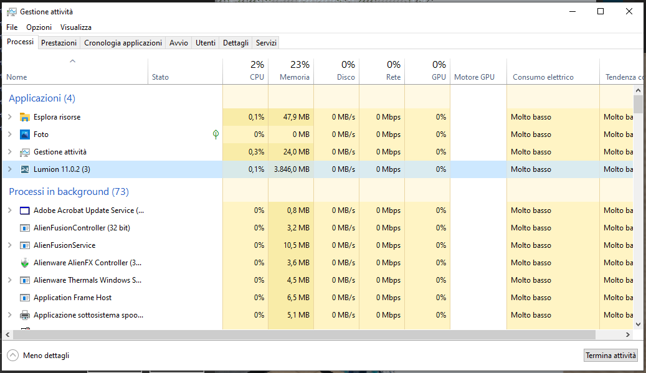Expand the Gestione attività process group
Screen dimensions: 646x373
tap(10, 152)
